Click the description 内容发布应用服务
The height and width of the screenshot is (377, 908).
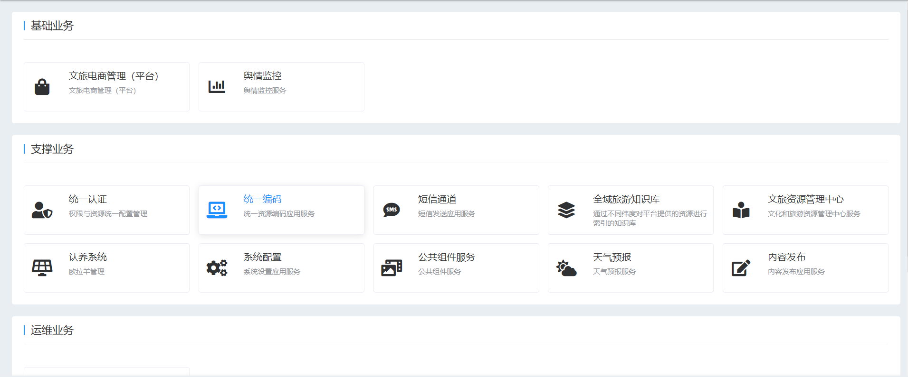pos(796,272)
